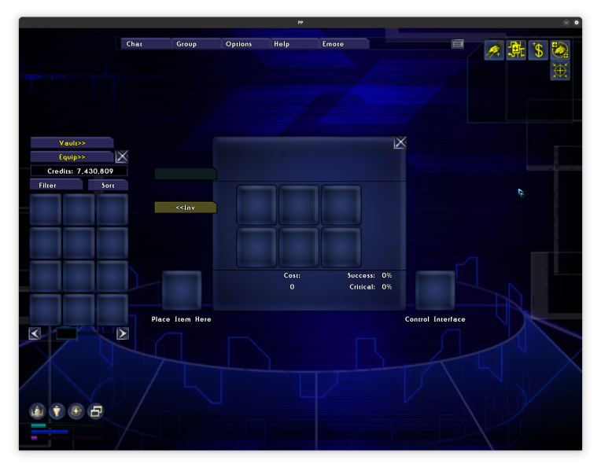Screen dimensions: 601x471
Task: Click the crosshair target icon
Action: coord(559,71)
